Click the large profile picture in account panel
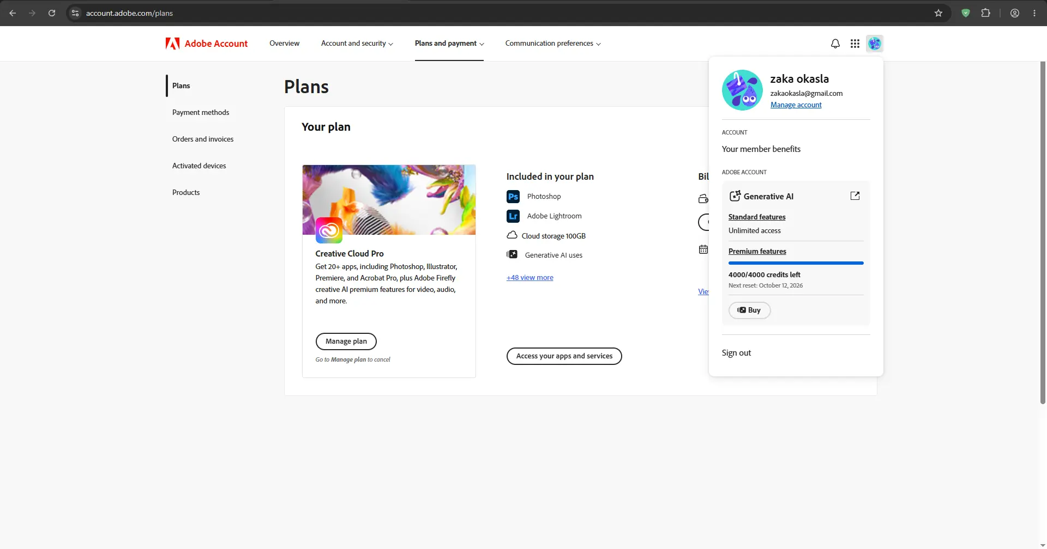Screen dimensions: 1047x549 click(742, 90)
